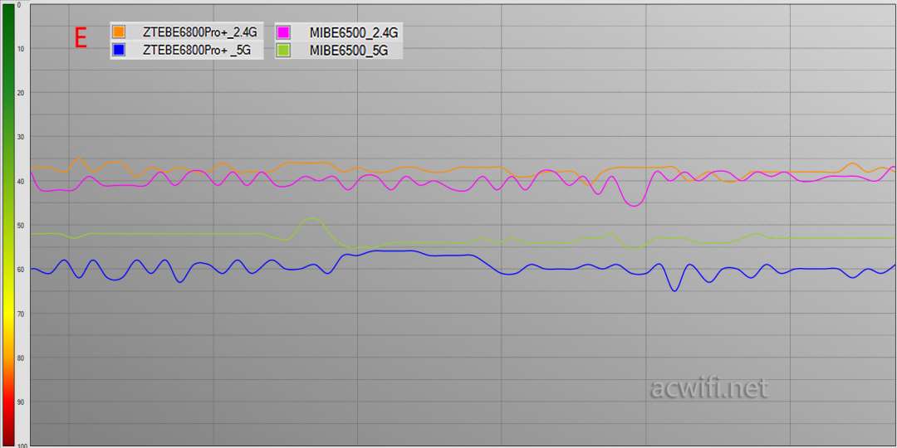This screenshot has height=448, width=897.
Task: Click the magenta MIBE6500_2.4G legend swatch
Action: click(x=283, y=32)
